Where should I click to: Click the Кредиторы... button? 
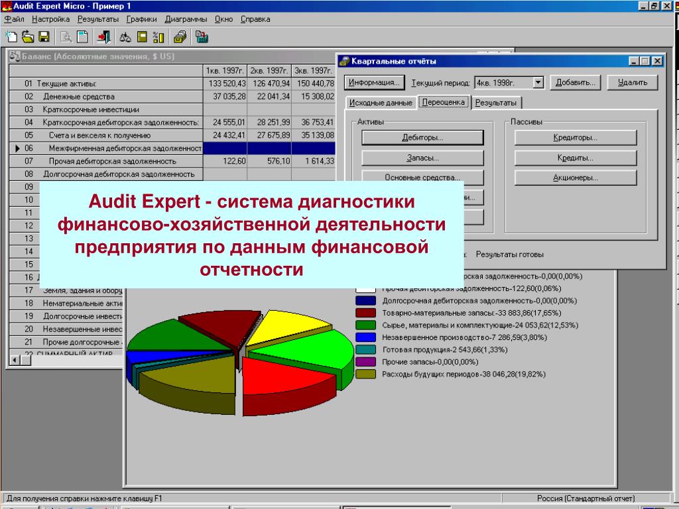[576, 138]
